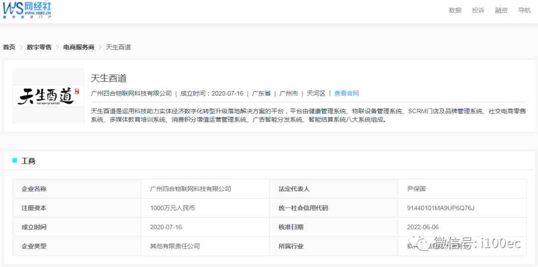Click the 查看官网 link
Viewport: 538px width, 267px height.
[347, 93]
